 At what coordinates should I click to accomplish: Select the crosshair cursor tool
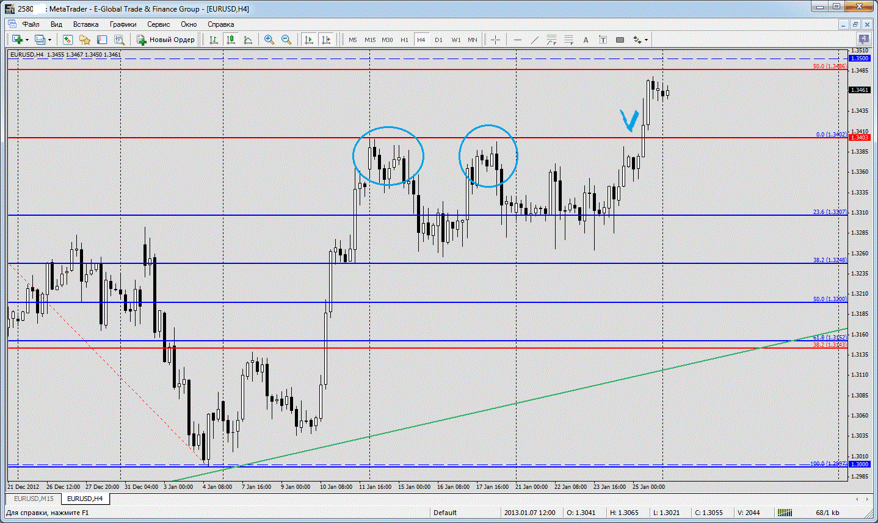495,40
